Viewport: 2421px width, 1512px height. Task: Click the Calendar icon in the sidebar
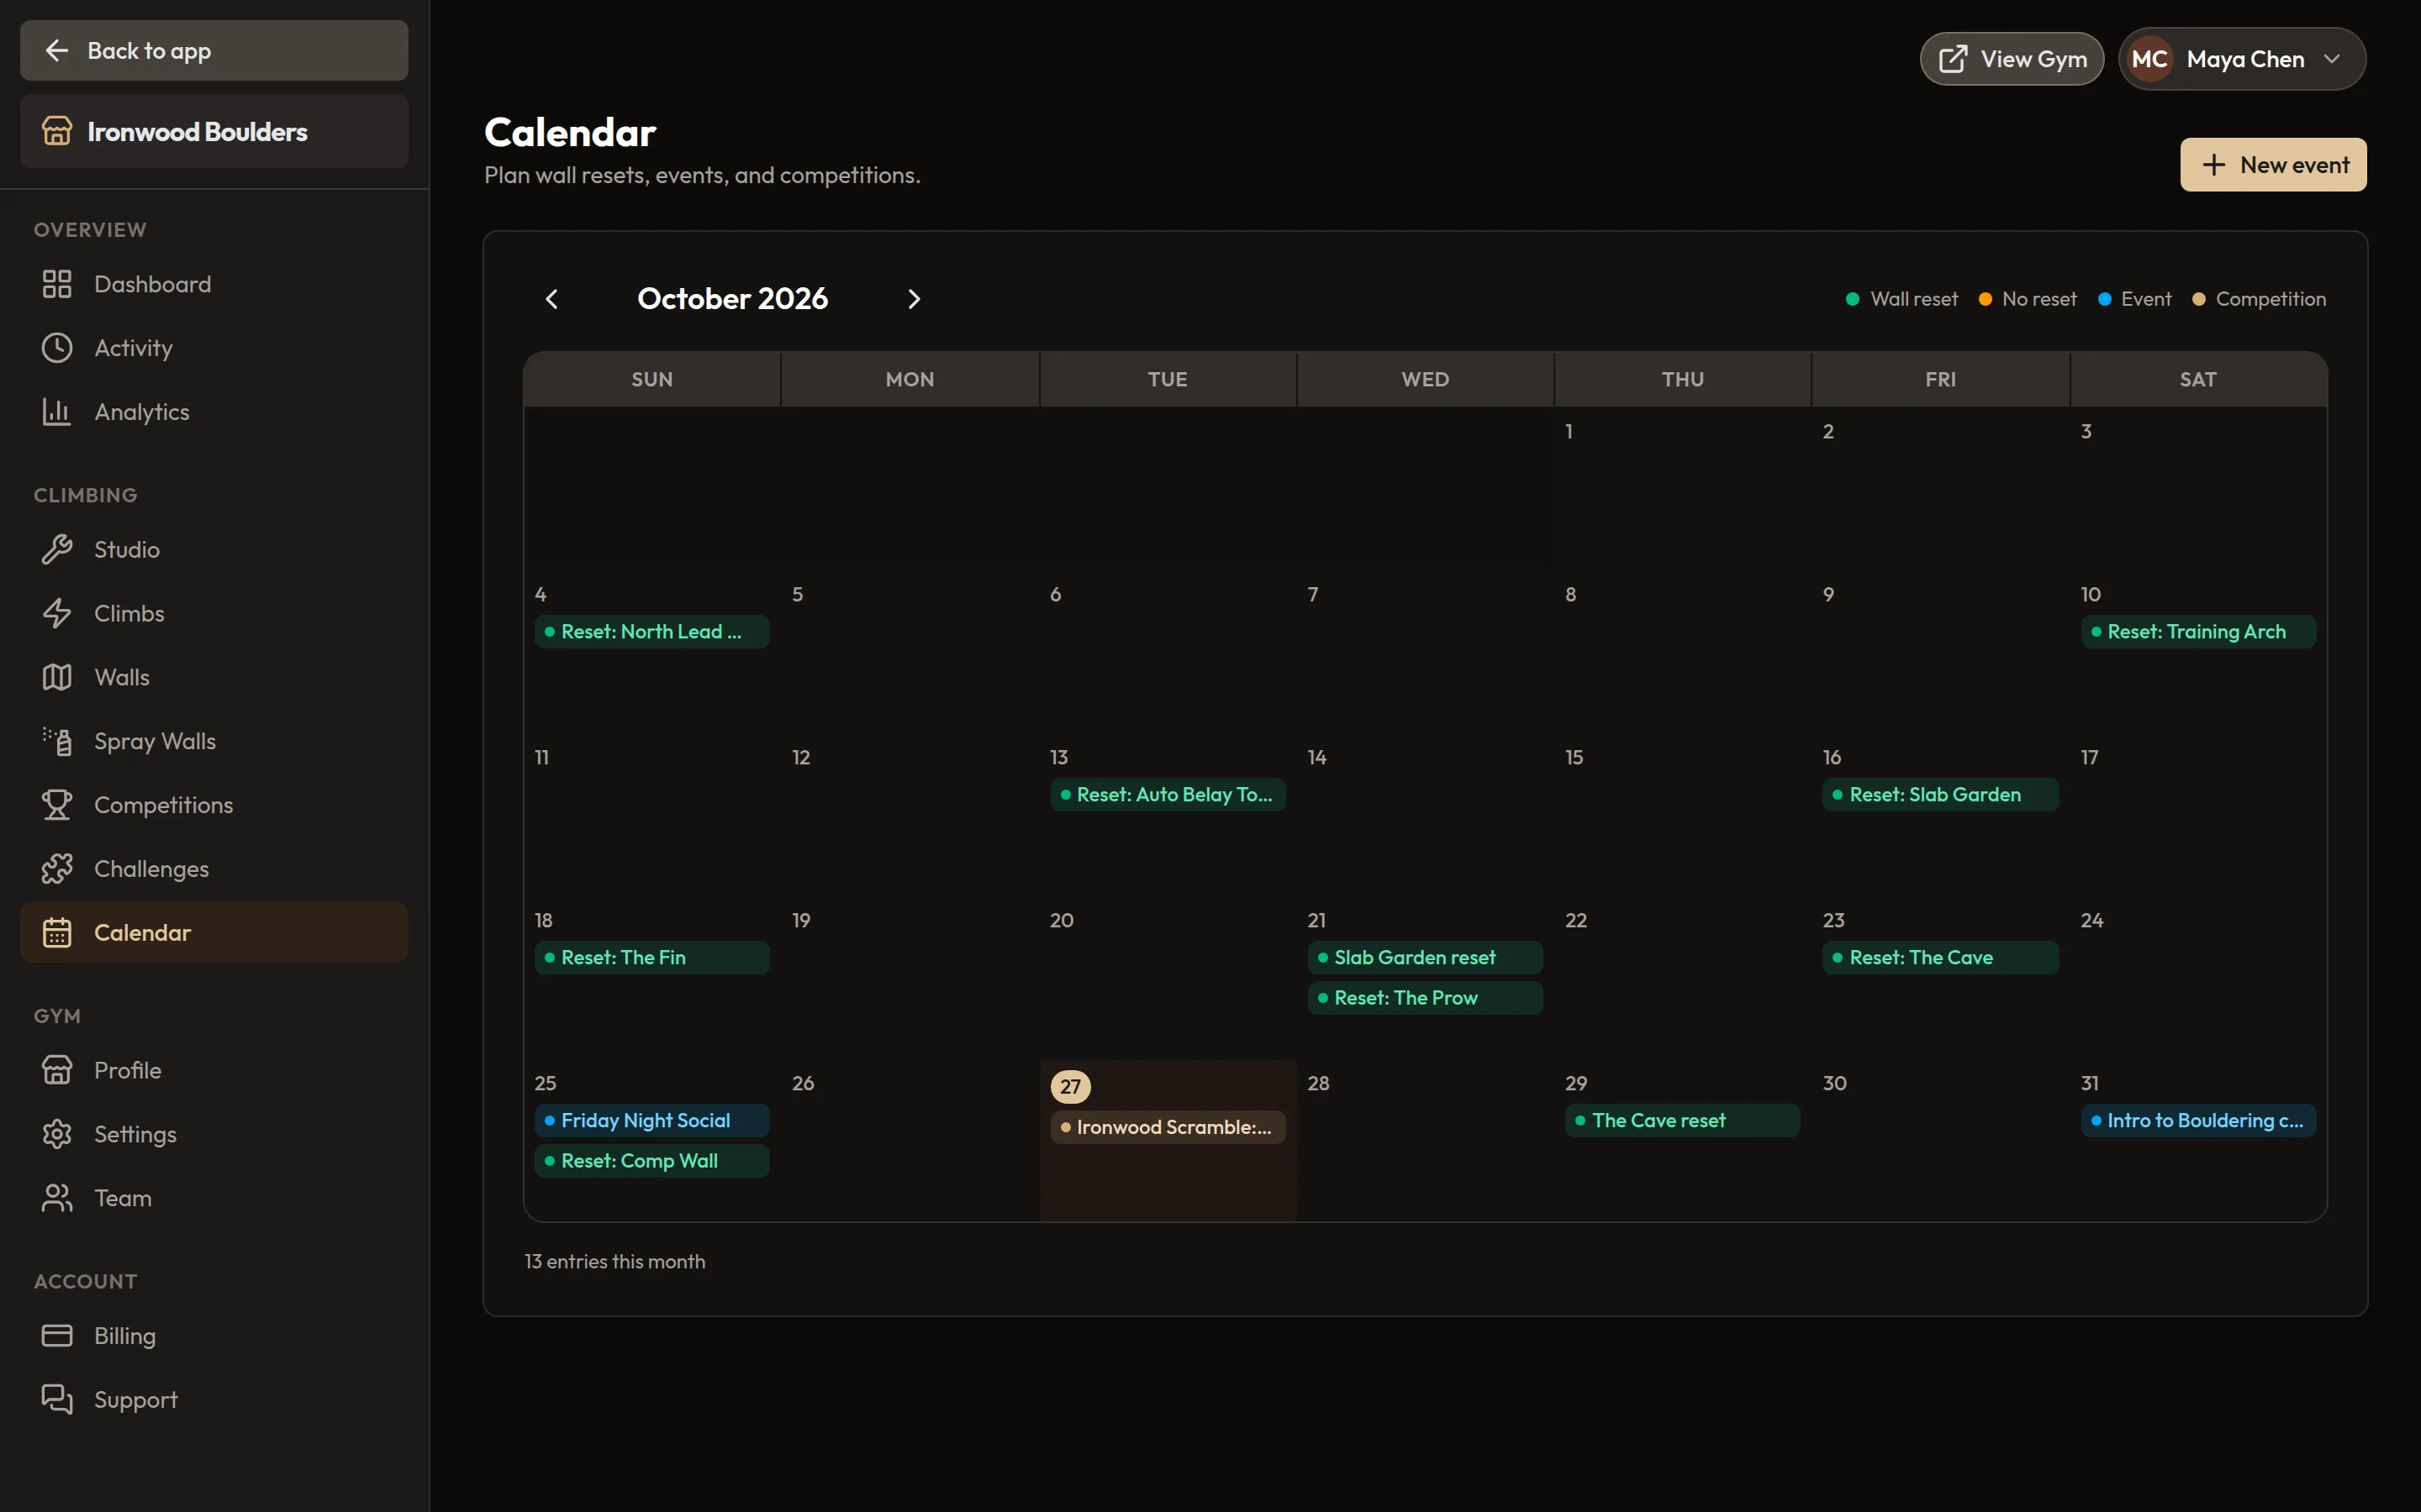(57, 933)
